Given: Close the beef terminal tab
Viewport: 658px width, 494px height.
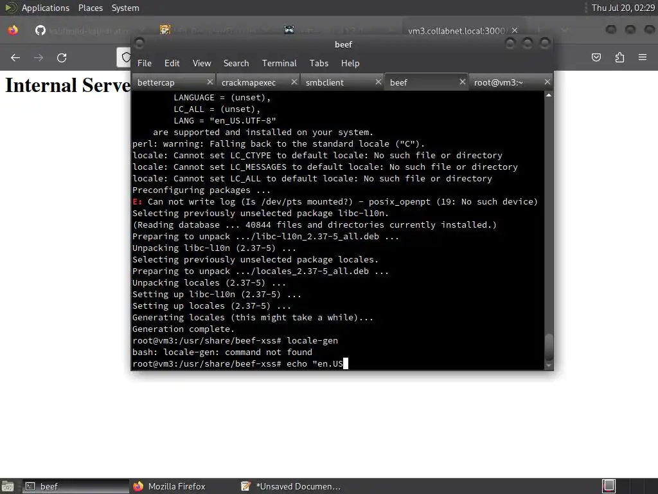Looking at the screenshot, I should pos(463,82).
